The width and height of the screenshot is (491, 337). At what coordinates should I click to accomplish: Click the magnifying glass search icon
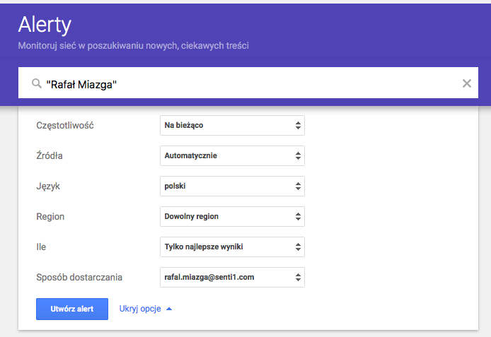[x=37, y=84]
